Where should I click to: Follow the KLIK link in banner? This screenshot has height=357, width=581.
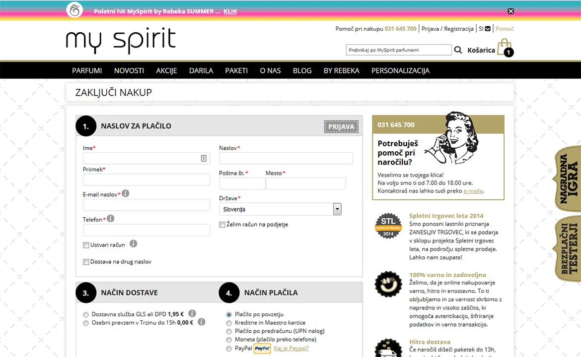[230, 11]
